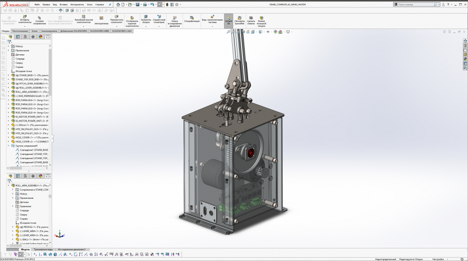Switch to Исследование движения 2 tab
The height and width of the screenshot is (261, 468).
[72, 250]
